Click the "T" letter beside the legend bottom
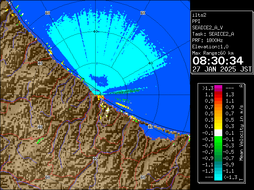The image size is (254, 190). pyautogui.click(x=241, y=179)
